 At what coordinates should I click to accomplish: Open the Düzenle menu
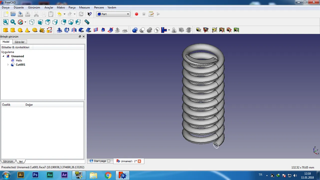[x=19, y=7]
